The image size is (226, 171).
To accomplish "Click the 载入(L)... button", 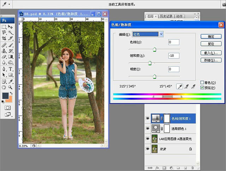I will [x=210, y=53].
